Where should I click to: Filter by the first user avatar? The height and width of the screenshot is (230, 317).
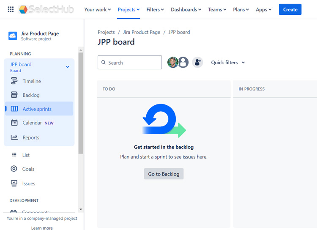(172, 63)
